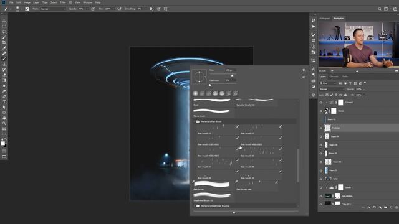
Task: Select the Rain Brush 02 preset
Action: coord(261,129)
